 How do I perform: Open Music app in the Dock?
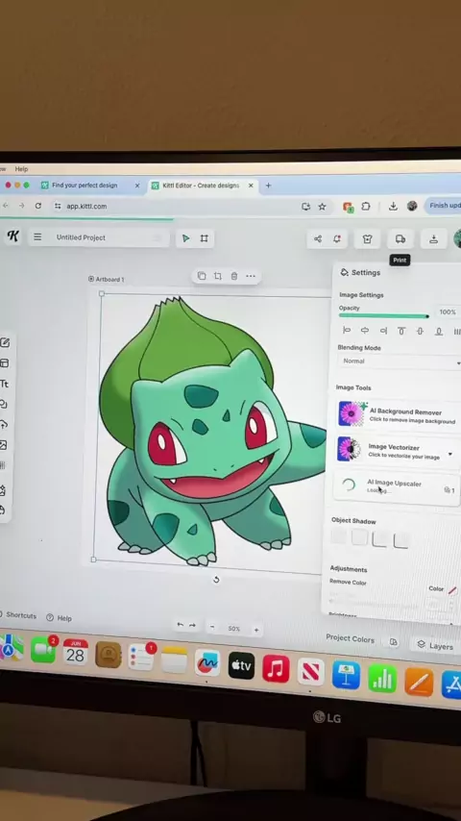click(x=276, y=668)
